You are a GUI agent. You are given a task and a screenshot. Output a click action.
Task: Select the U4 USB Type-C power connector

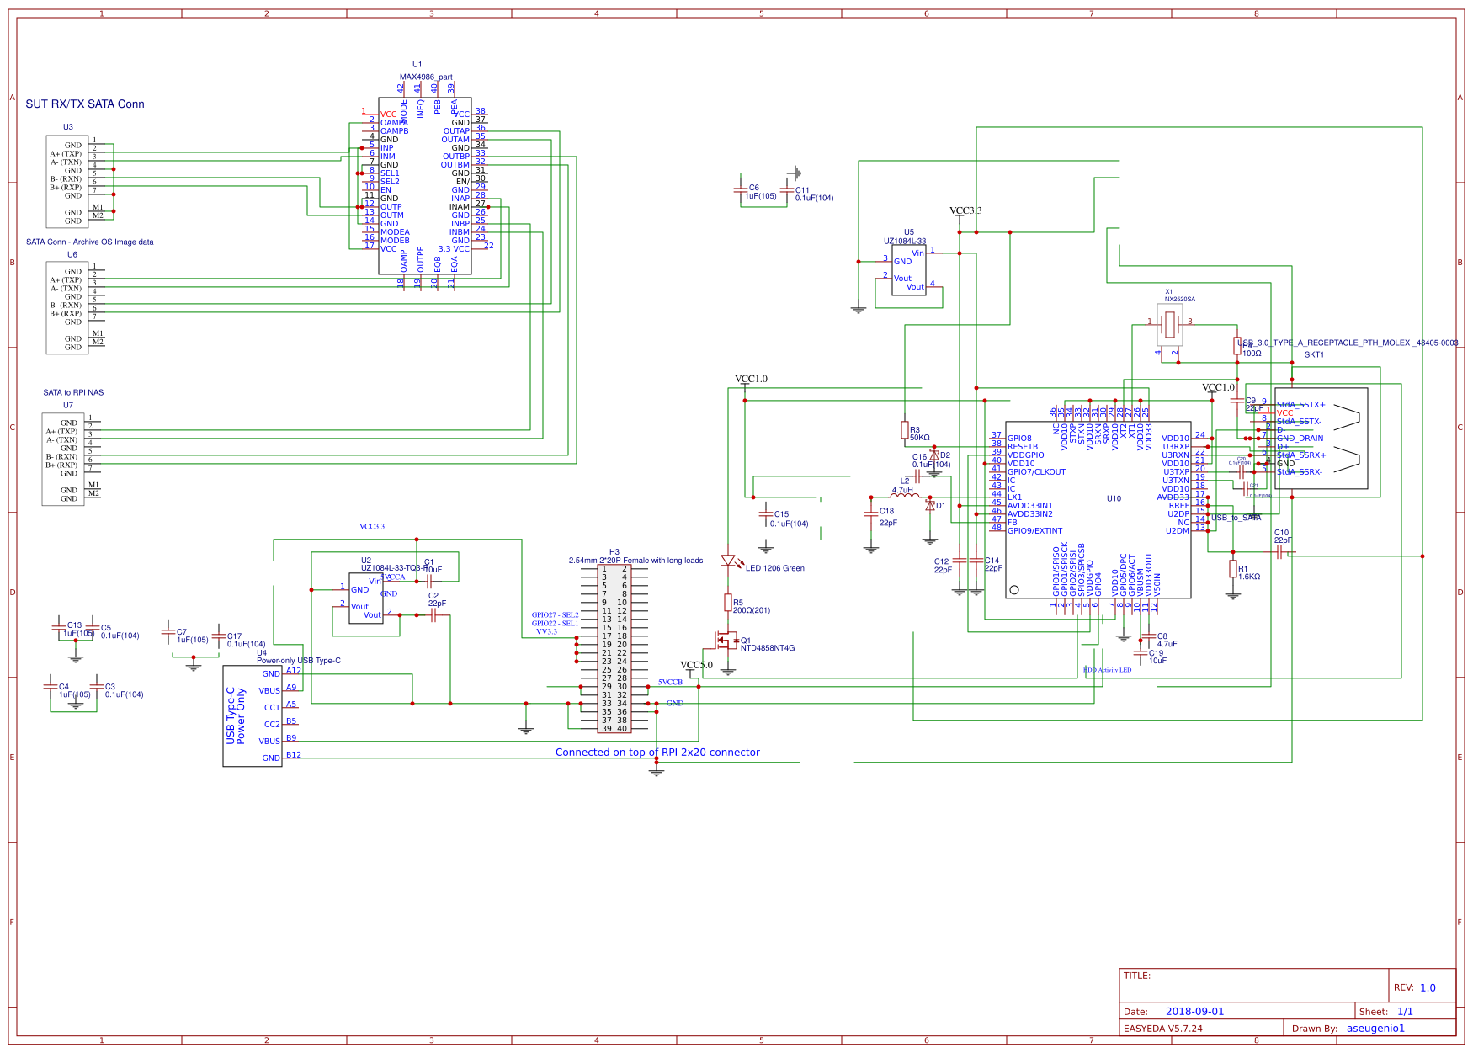tap(252, 716)
